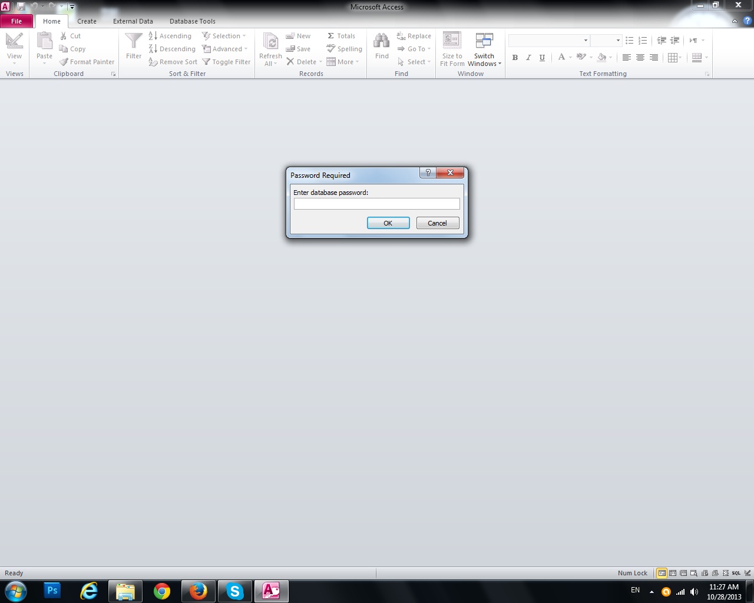The image size is (754, 603).
Task: Toggle Italic text formatting
Action: coord(528,57)
